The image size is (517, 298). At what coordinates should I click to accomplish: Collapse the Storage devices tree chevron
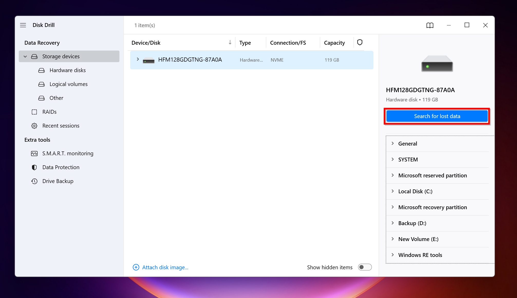[x=25, y=56]
